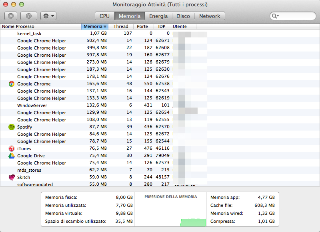Select the Google Chrome process name
This screenshot has width=320, height=232.
tap(34, 84)
